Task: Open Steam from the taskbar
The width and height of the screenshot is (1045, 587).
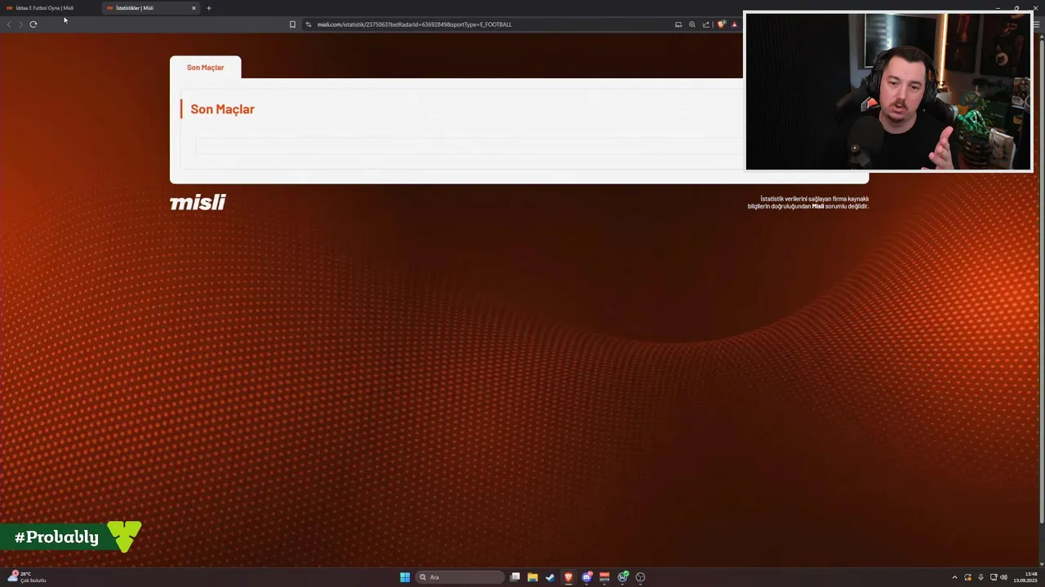Action: click(x=550, y=577)
